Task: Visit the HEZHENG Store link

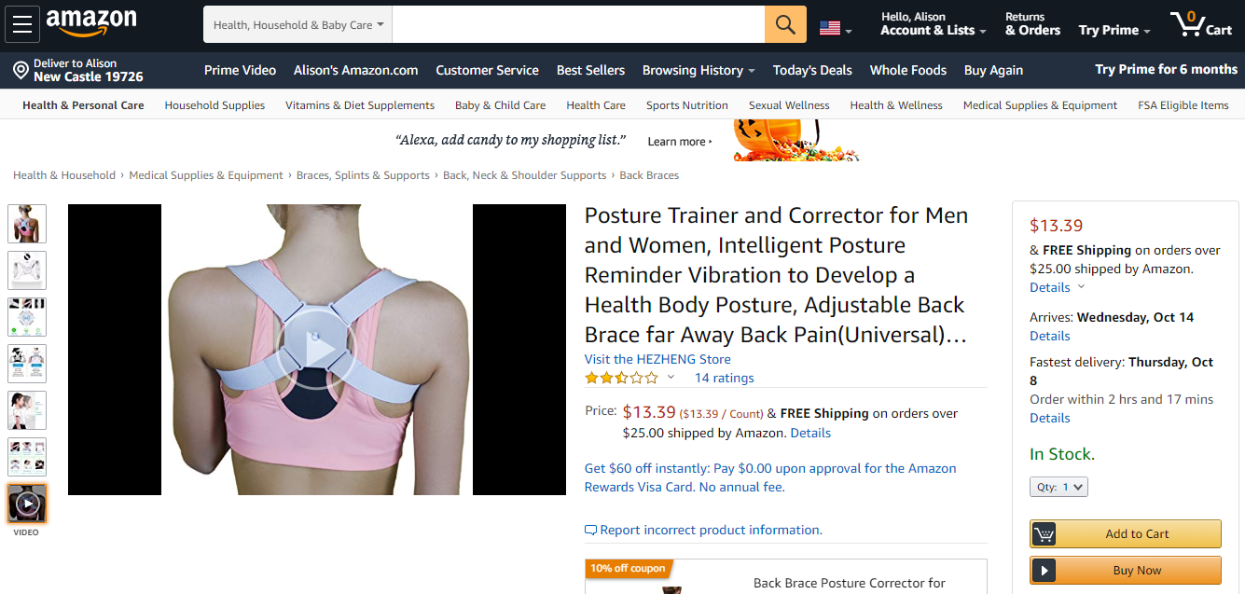Action: (657, 359)
